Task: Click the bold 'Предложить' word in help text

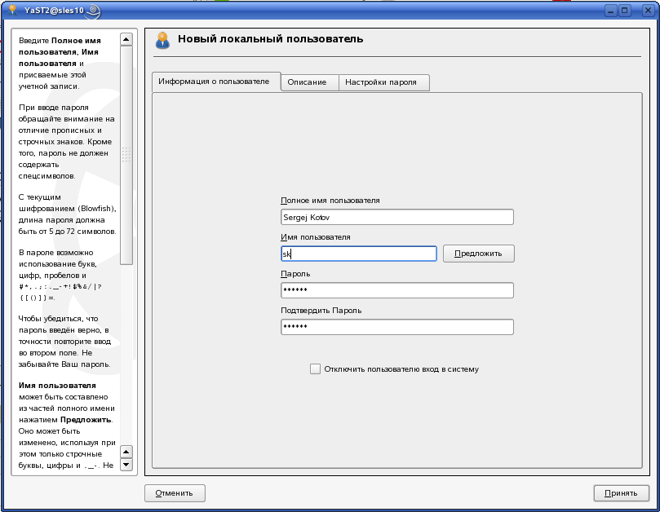Action: (x=86, y=419)
